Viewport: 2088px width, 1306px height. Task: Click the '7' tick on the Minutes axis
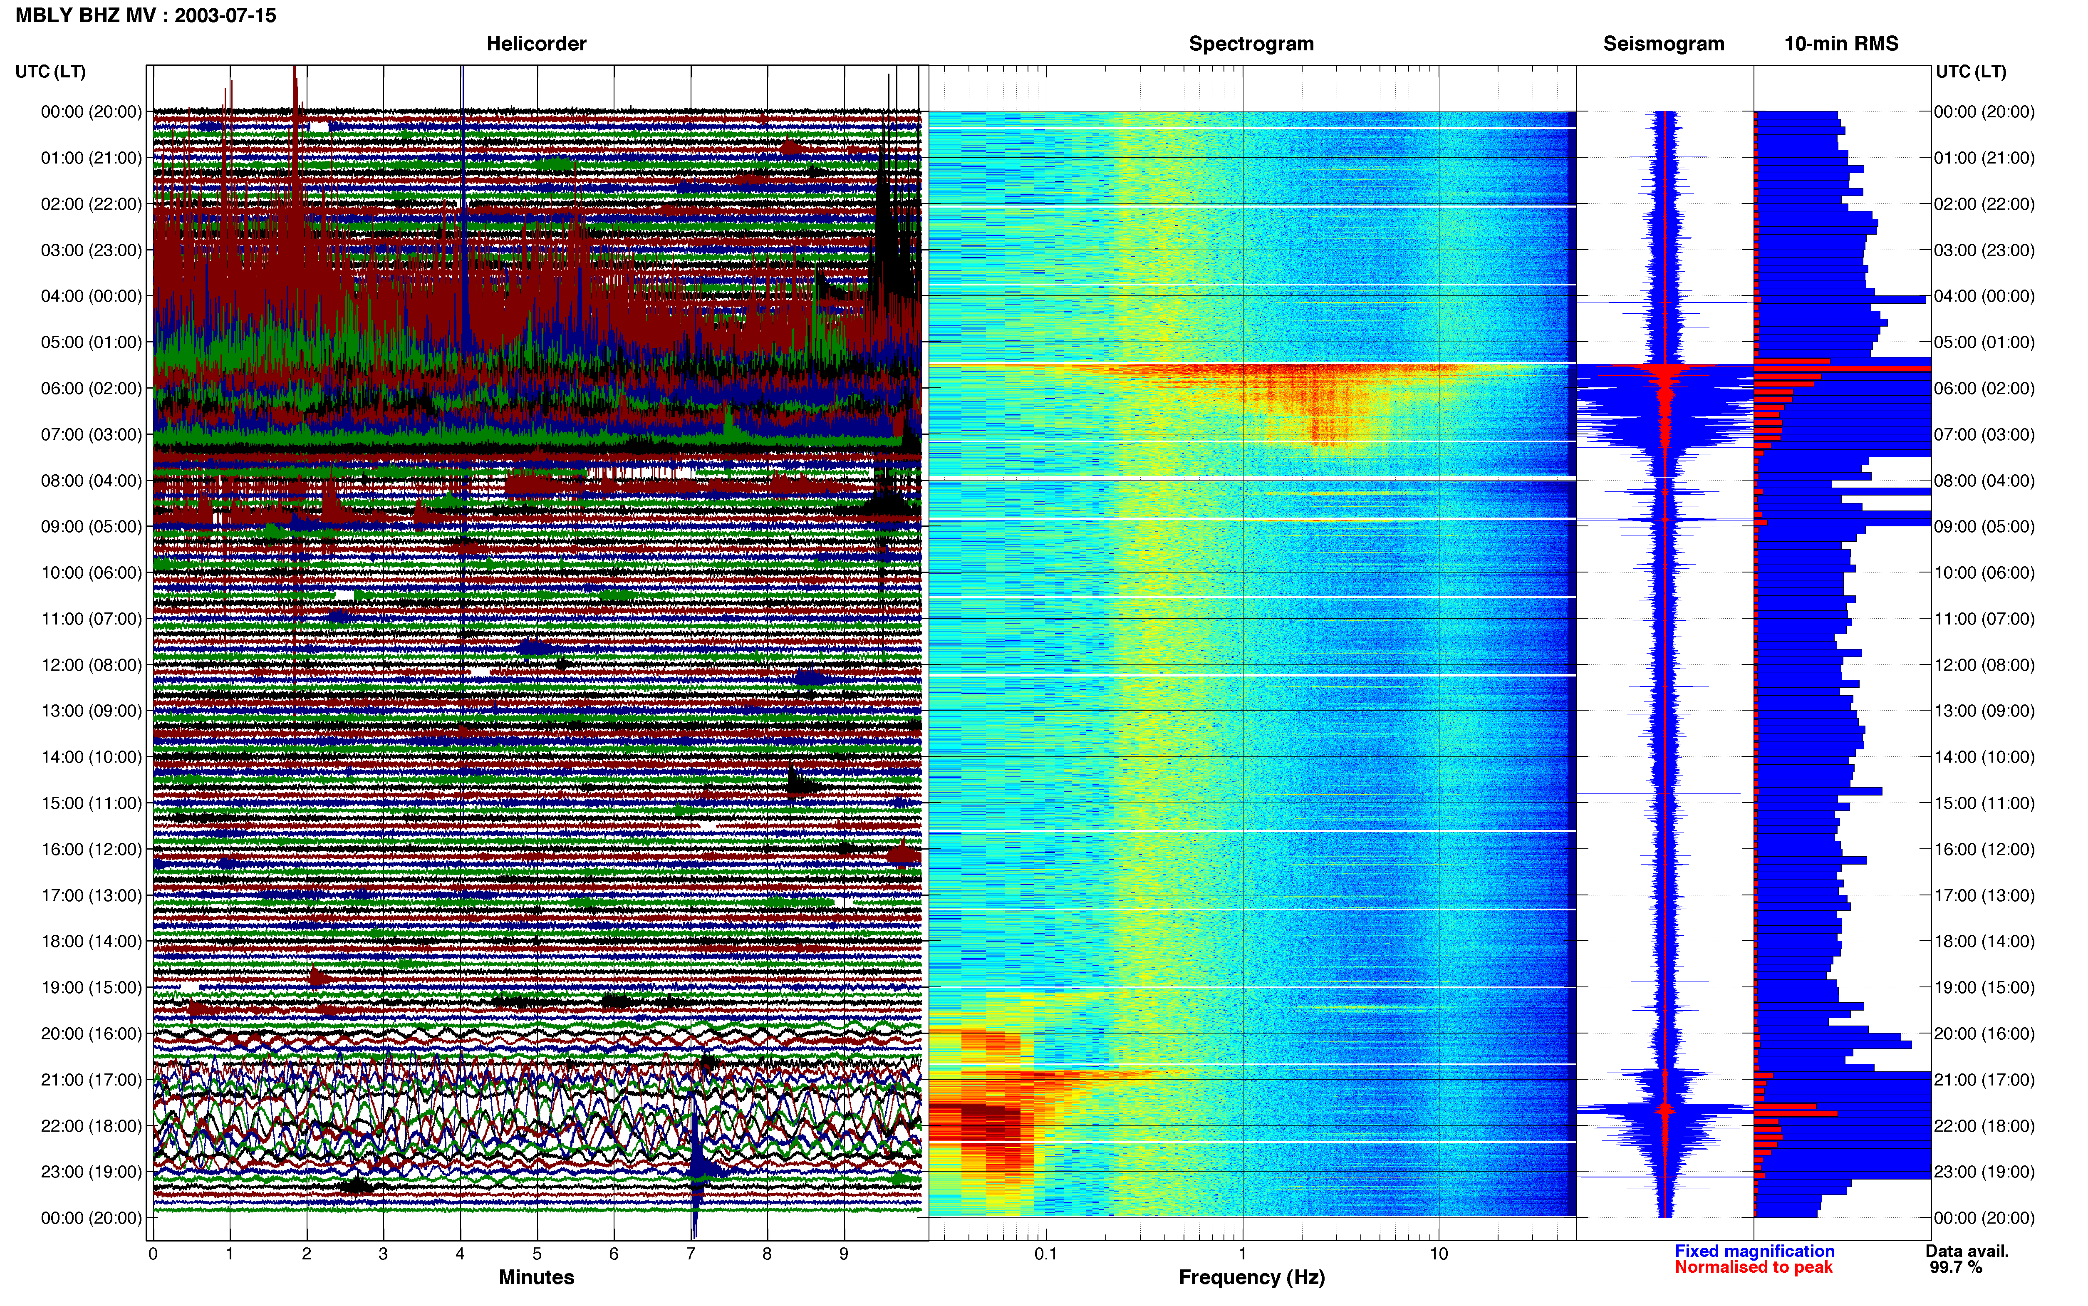[691, 1254]
